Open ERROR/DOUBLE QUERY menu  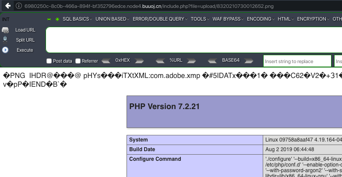pos(160,19)
